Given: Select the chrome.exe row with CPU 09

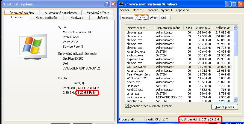Looking at the screenshot, I should 178,36.
